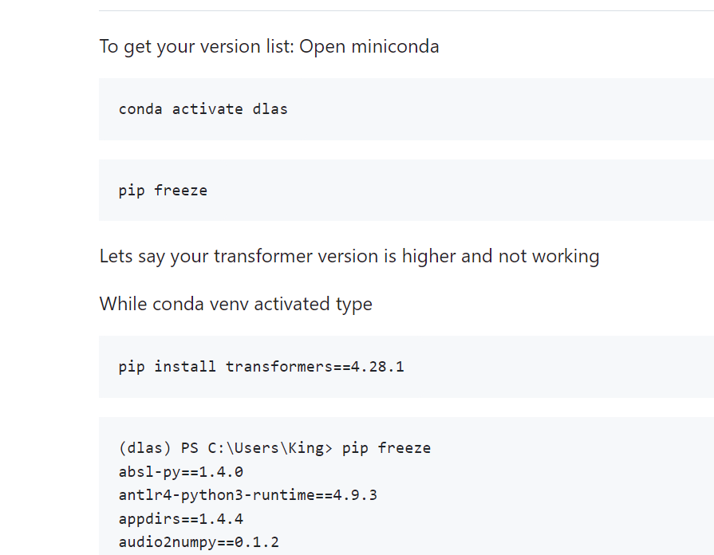Click the horizontal divider line above the first paragraph
714x555 pixels.
point(406,10)
